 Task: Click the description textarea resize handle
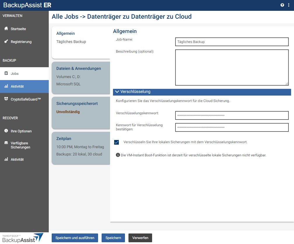[287, 84]
